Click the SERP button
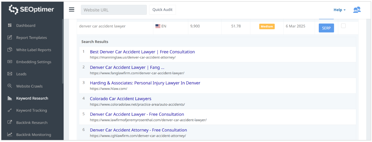 pyautogui.click(x=326, y=28)
